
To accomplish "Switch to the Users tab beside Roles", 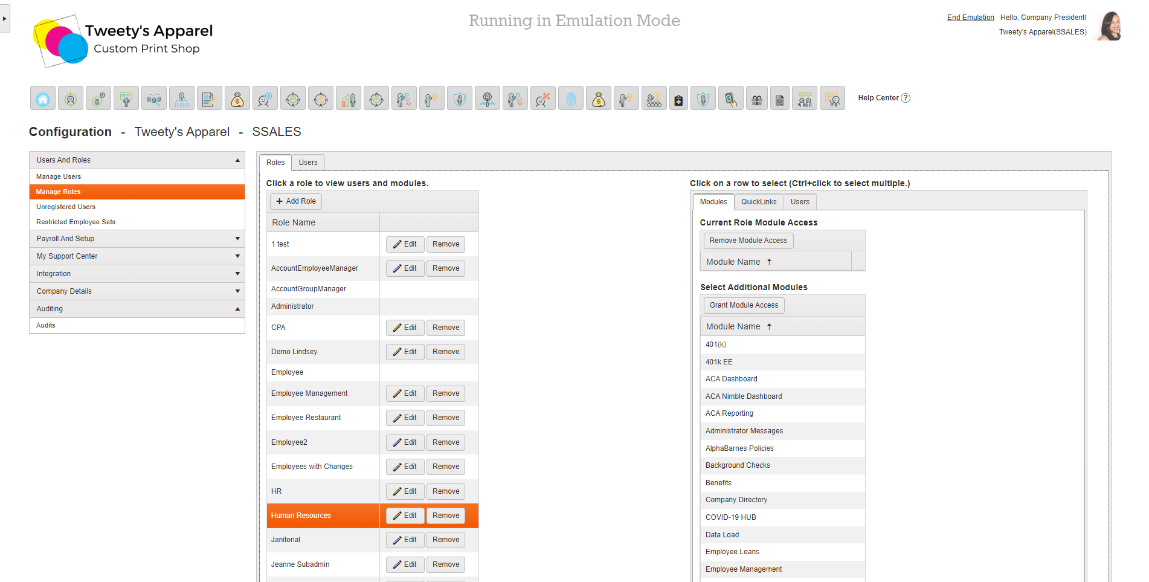I will tap(308, 163).
